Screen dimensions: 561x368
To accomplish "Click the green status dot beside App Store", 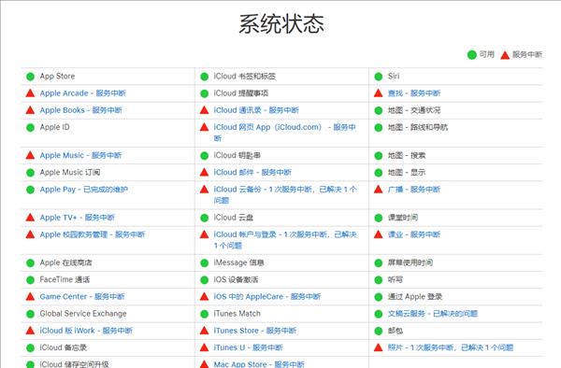I will [x=31, y=77].
